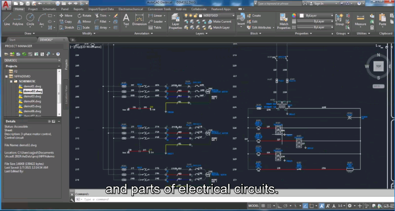Select the Arc tool

click(x=41, y=19)
